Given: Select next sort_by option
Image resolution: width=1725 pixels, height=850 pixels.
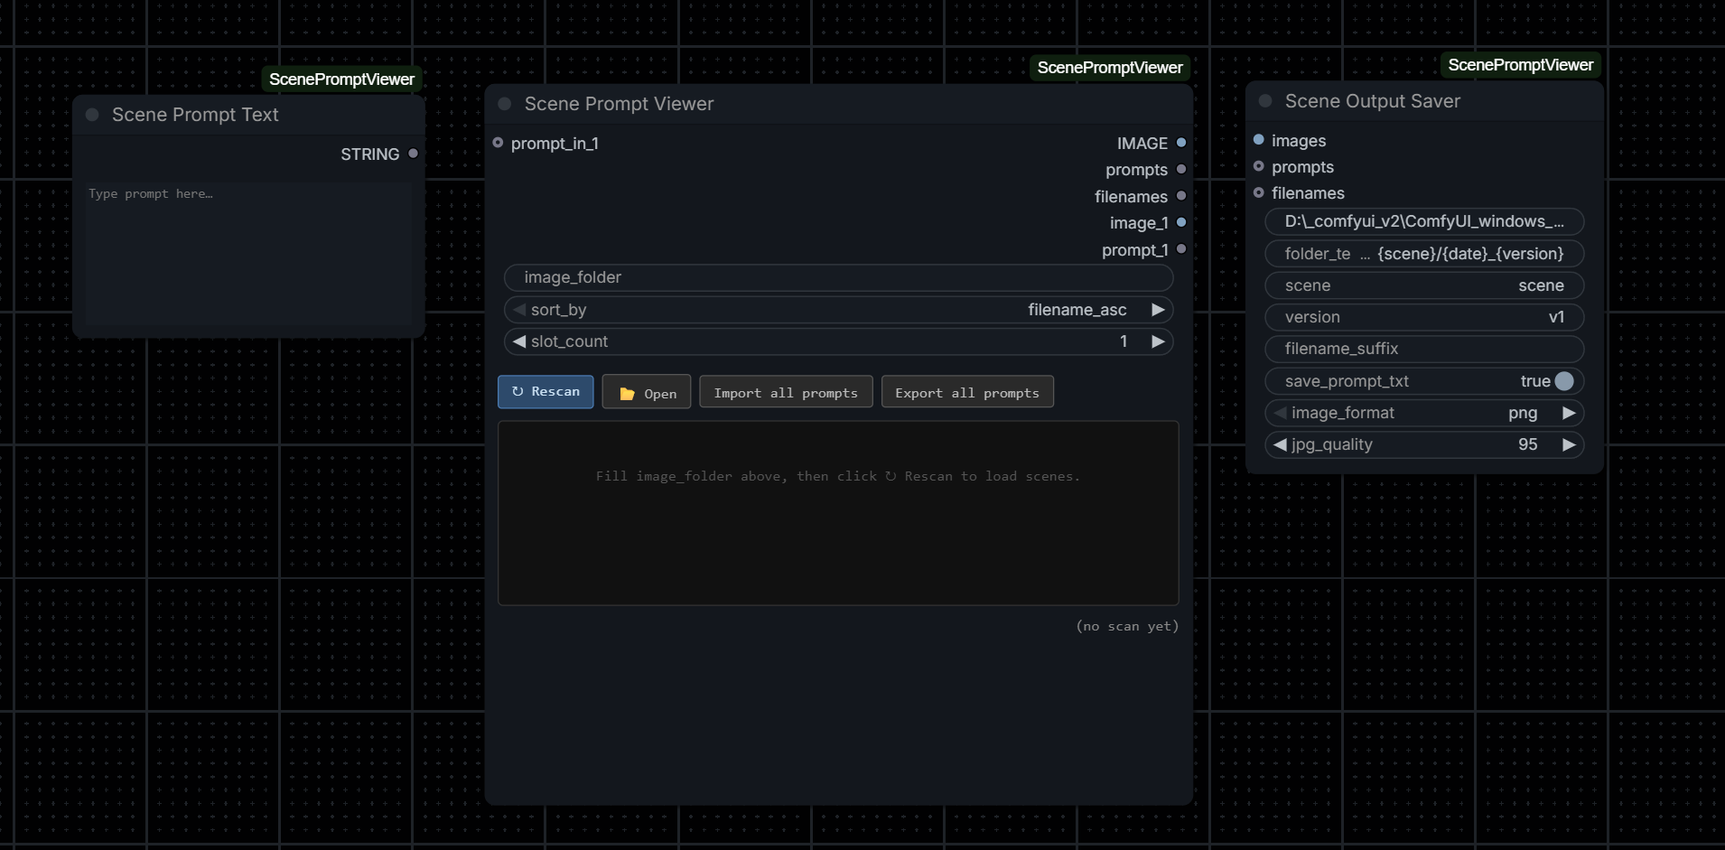Looking at the screenshot, I should tap(1158, 310).
